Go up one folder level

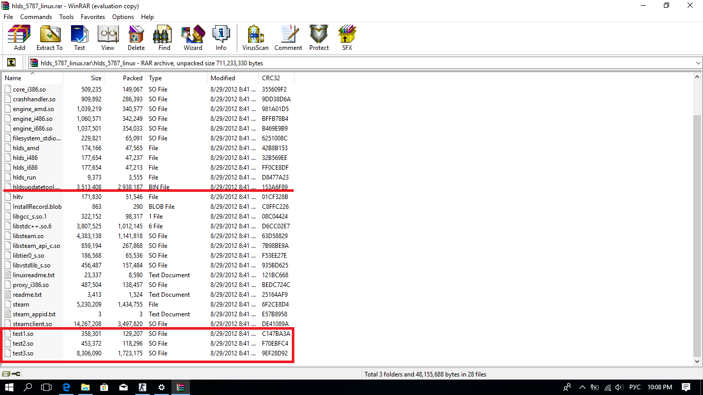tap(11, 63)
